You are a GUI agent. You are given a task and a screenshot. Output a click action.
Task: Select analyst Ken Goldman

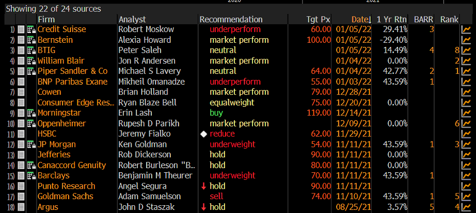point(142,145)
